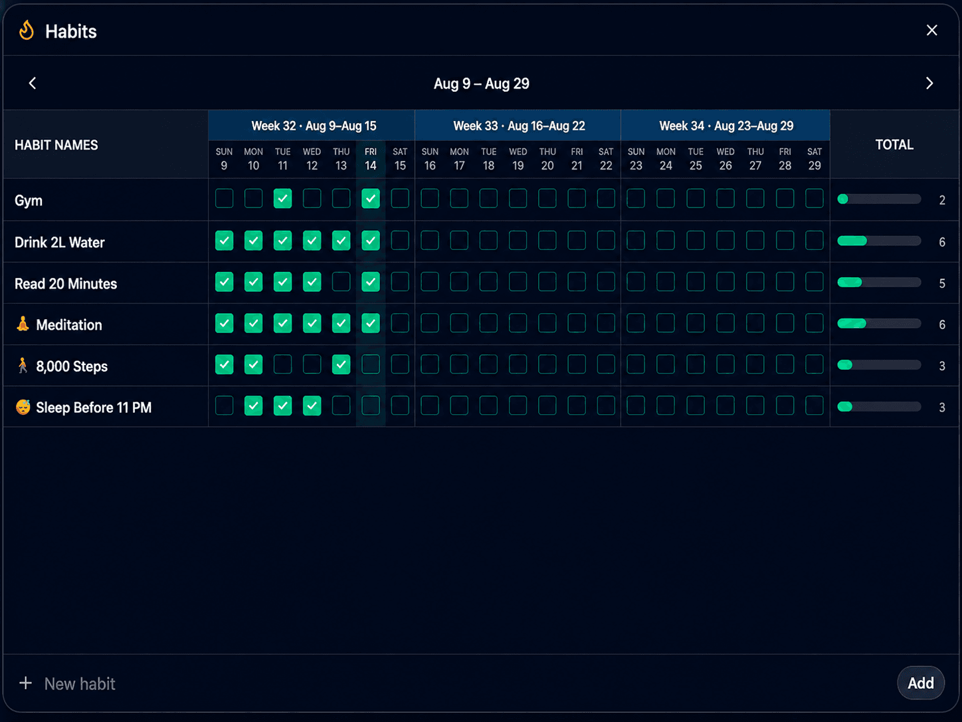Select the Read 20 Minutes habit name
This screenshot has height=722, width=962.
tap(66, 284)
